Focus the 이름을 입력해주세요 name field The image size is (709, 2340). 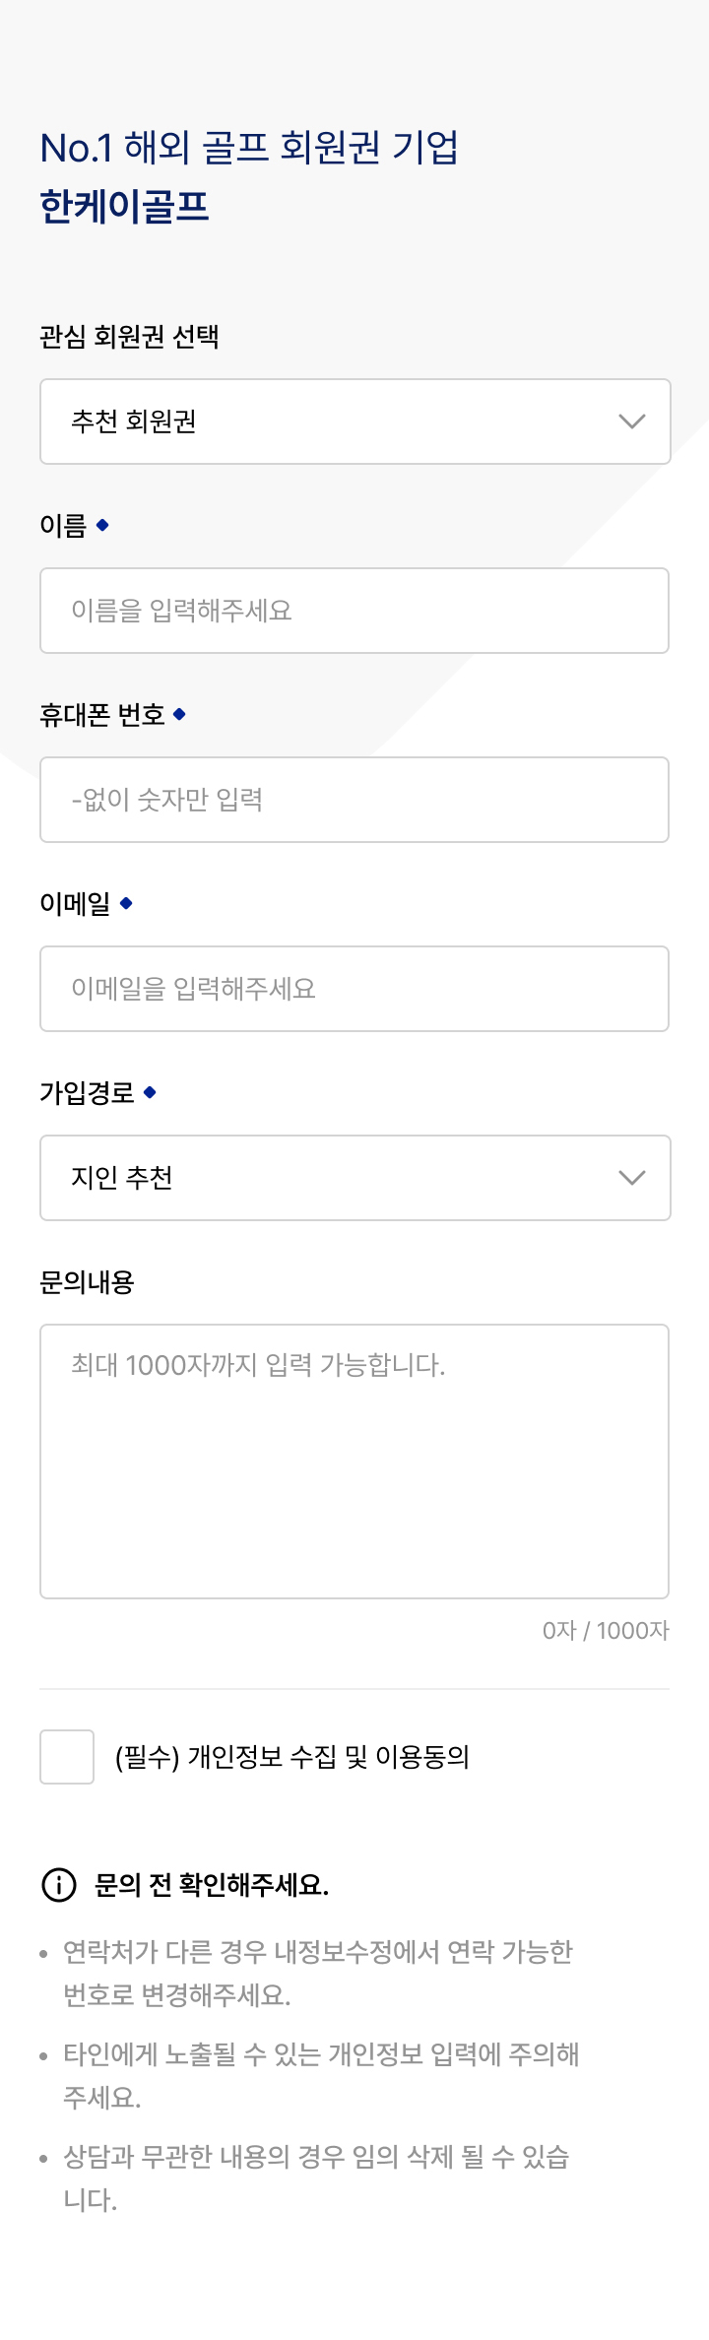(354, 611)
